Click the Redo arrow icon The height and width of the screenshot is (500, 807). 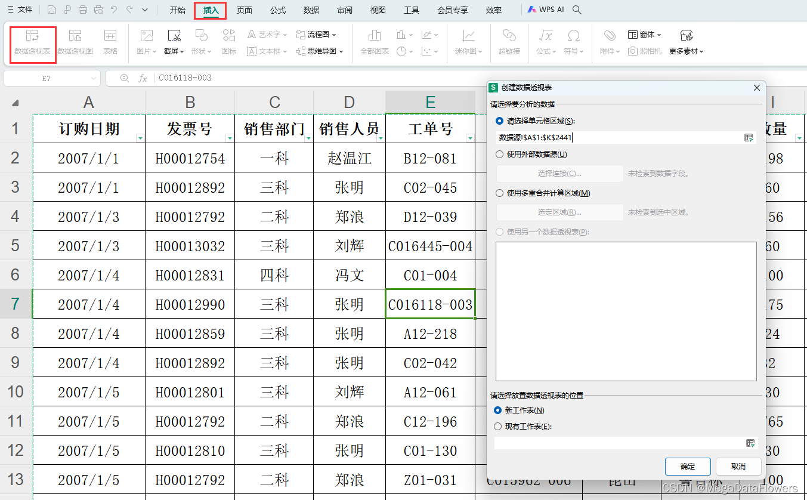click(x=129, y=10)
